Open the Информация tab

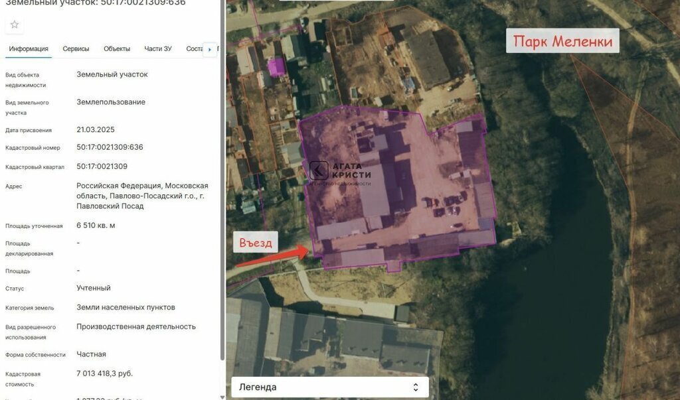coord(29,49)
